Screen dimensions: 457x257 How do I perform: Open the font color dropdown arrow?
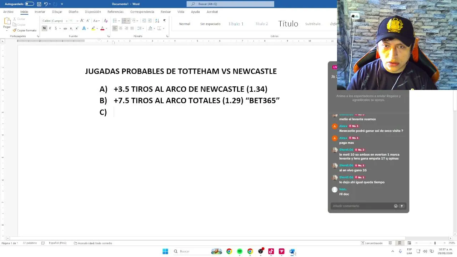[x=106, y=28]
